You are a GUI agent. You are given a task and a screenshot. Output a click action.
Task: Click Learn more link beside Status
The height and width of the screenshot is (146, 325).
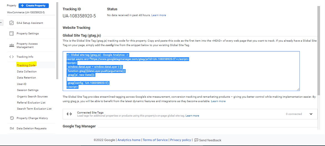tap(159, 15)
